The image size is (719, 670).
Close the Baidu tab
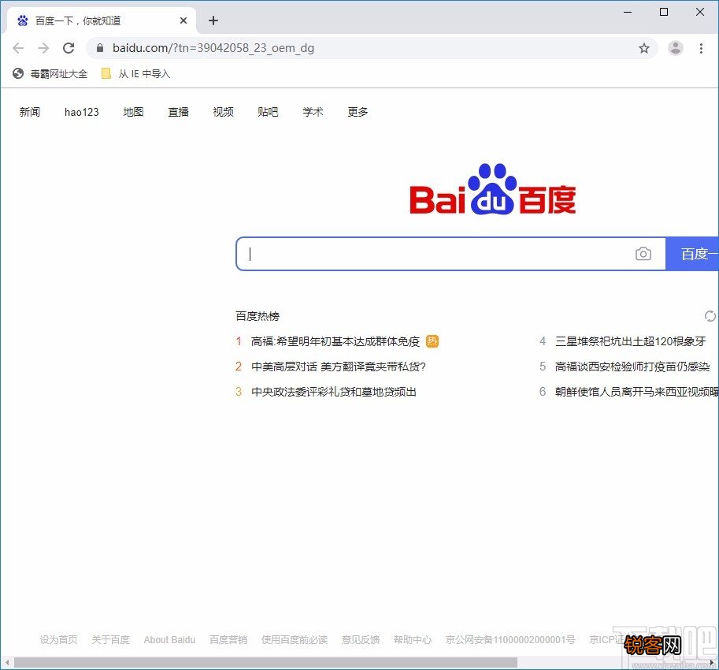(x=183, y=20)
